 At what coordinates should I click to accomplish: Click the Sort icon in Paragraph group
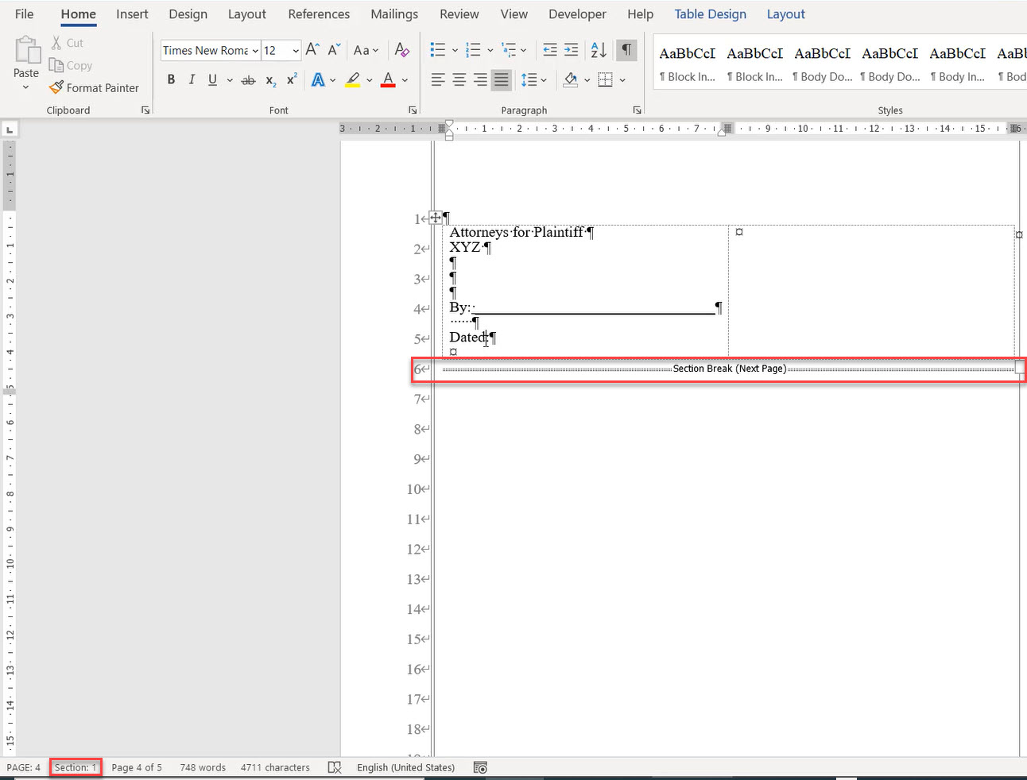tap(597, 49)
